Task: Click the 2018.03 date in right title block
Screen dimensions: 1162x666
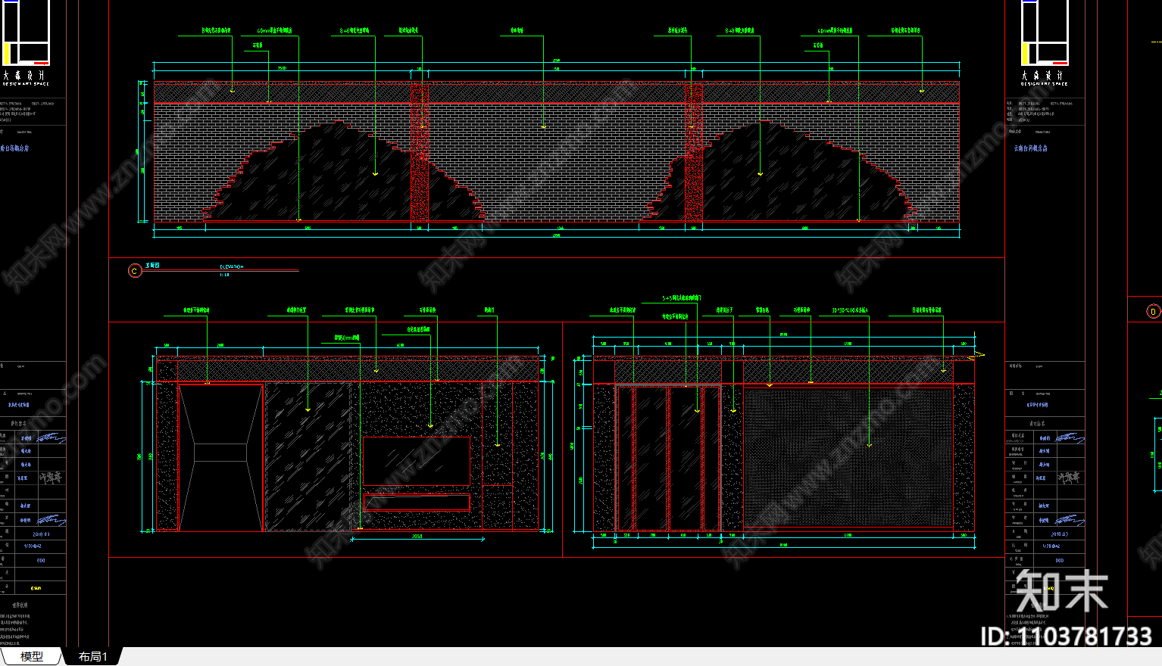Action: click(1060, 534)
